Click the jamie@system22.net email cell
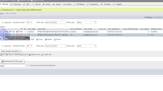 coord(91,32)
